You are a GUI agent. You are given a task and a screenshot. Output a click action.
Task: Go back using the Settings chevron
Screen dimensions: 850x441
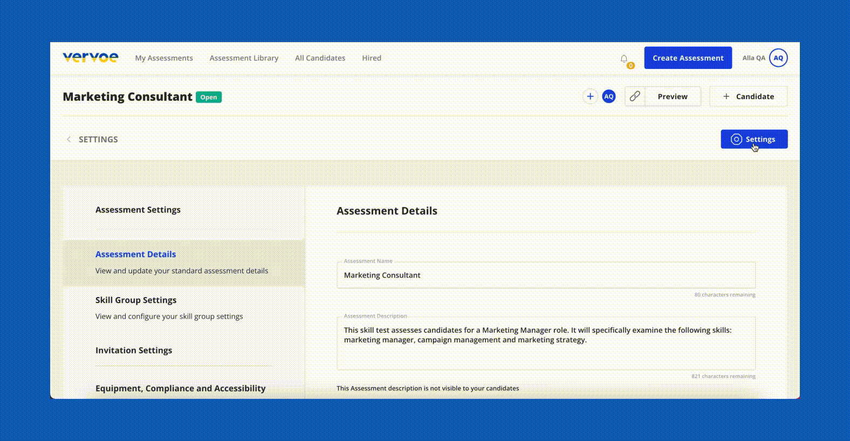[x=68, y=139]
